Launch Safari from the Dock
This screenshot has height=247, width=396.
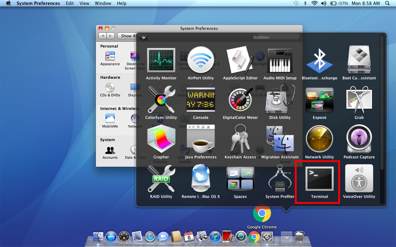click(x=150, y=237)
